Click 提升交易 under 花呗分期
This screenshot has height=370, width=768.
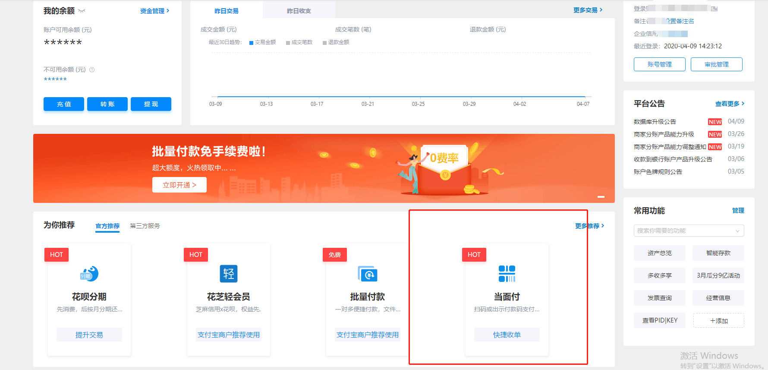click(x=89, y=335)
